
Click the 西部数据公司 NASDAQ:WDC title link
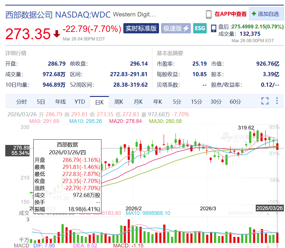pos(58,15)
